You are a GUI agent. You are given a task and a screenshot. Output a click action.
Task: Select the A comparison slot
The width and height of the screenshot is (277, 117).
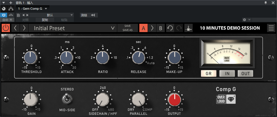click(143, 28)
